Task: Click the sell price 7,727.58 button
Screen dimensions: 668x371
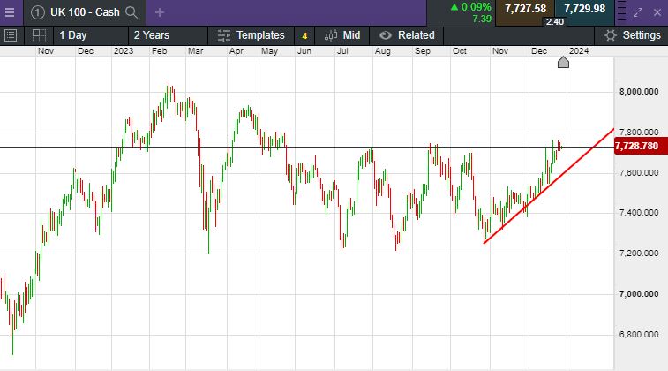Action: (525, 9)
